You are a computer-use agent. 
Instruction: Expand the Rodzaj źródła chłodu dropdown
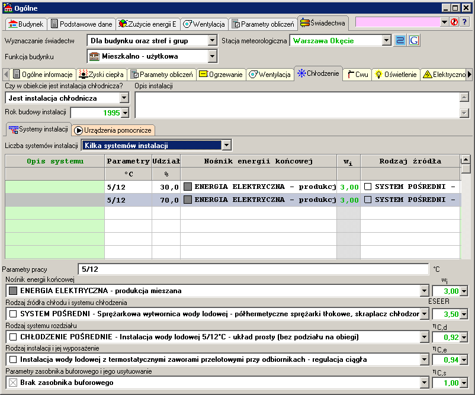click(x=425, y=314)
